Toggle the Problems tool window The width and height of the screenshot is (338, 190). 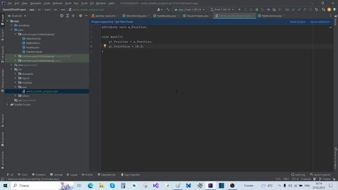click(x=39, y=175)
